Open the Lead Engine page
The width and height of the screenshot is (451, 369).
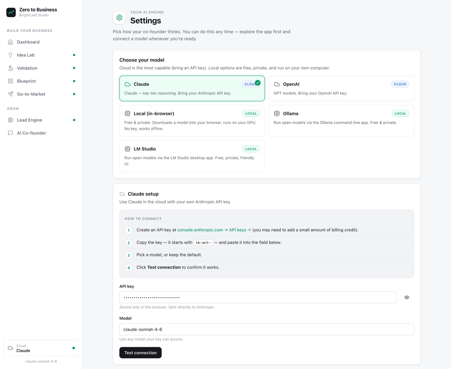41,120
